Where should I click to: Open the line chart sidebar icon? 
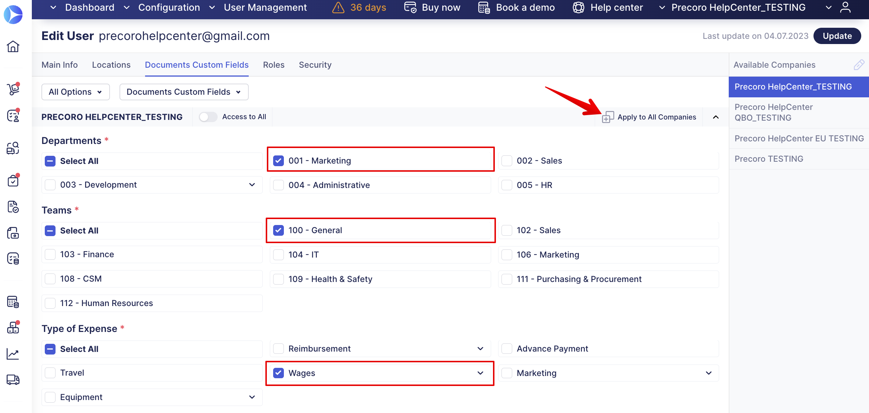(x=13, y=354)
